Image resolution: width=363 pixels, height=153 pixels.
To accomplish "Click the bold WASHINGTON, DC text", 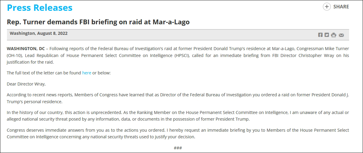I will pyautogui.click(x=26, y=48).
